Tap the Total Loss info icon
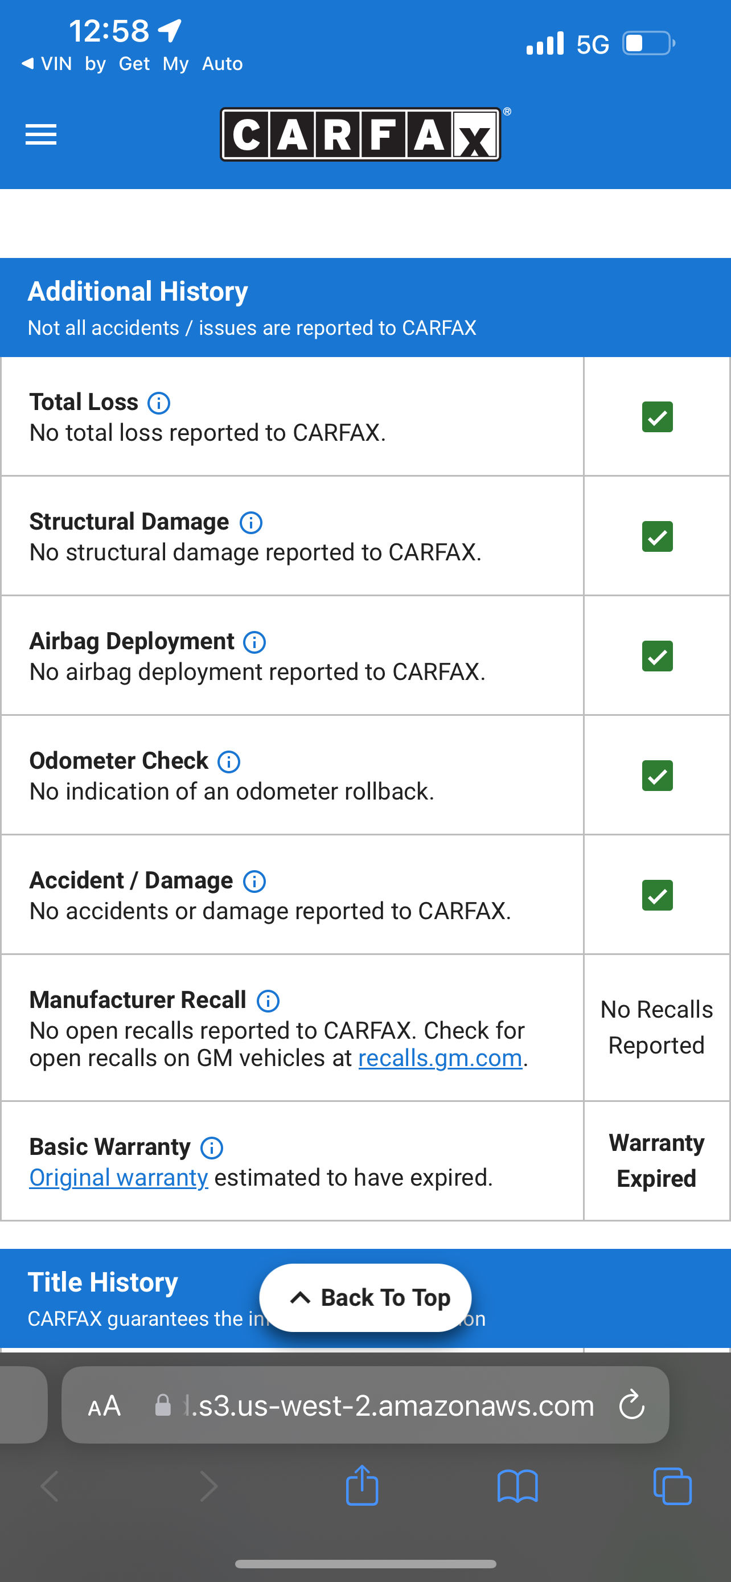Screen dimensions: 731x1582 click(159, 403)
